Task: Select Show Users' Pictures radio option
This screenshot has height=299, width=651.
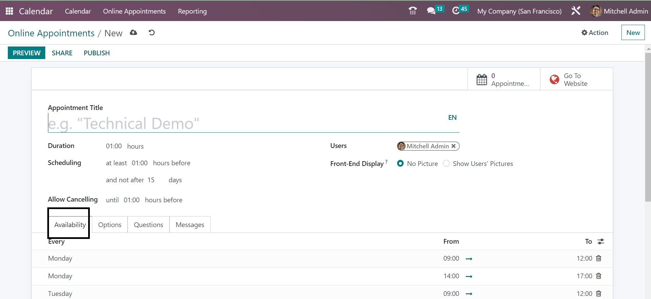Action: [446, 164]
